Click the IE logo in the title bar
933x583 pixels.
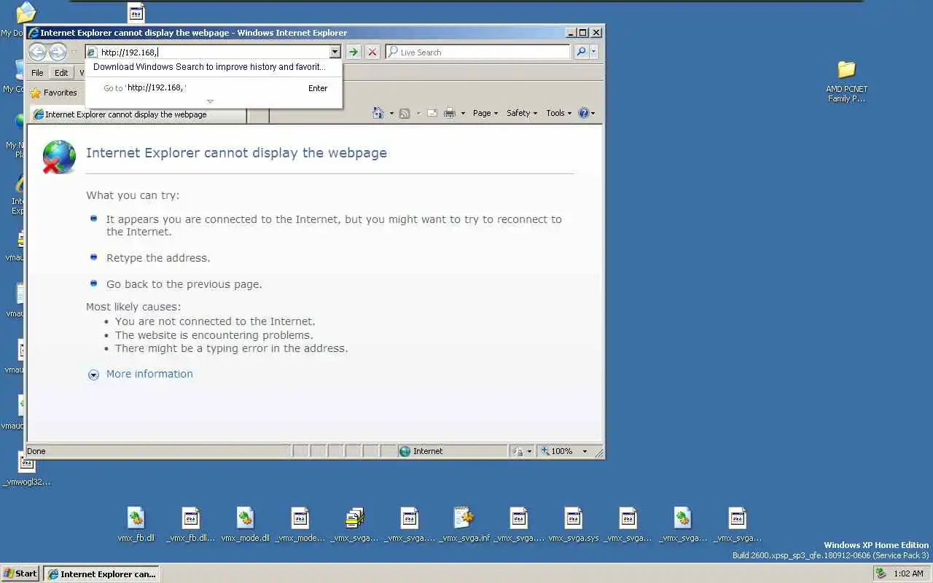pyautogui.click(x=33, y=32)
